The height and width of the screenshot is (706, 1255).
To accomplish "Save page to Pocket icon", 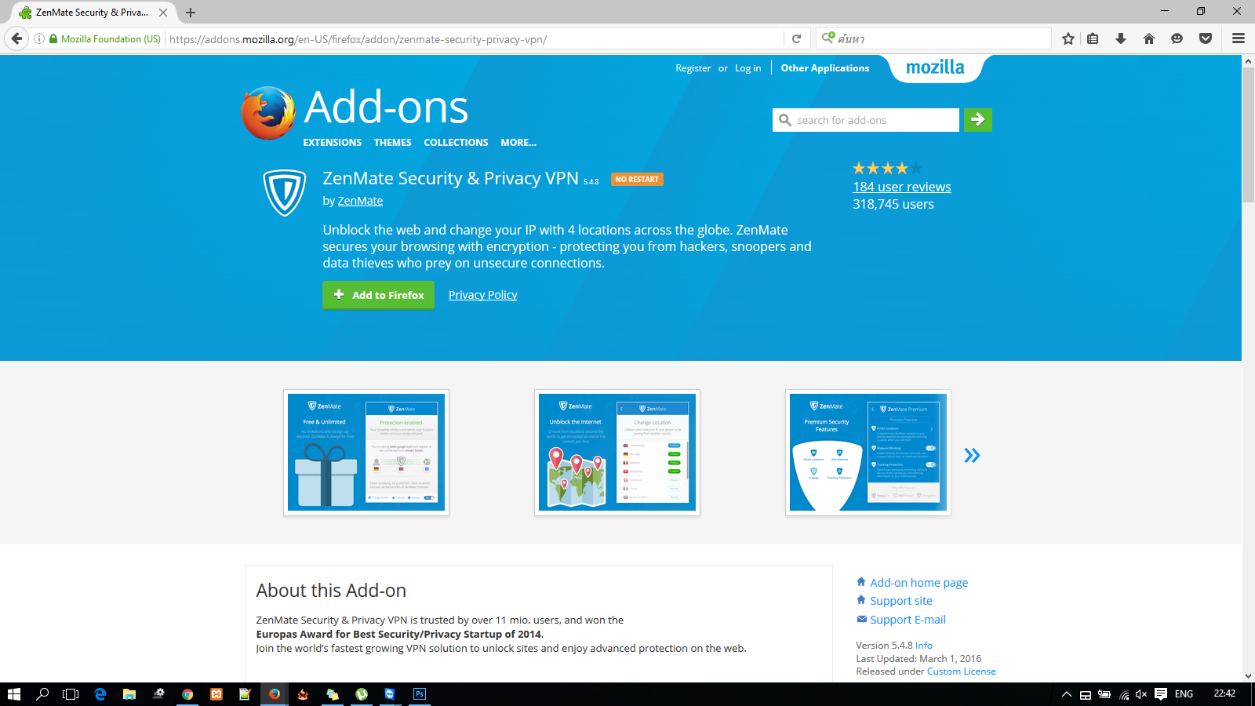I will click(x=1206, y=38).
